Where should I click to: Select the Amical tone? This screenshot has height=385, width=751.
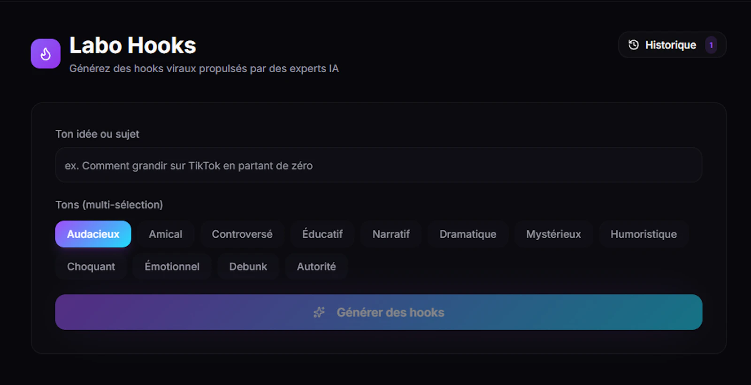point(166,234)
